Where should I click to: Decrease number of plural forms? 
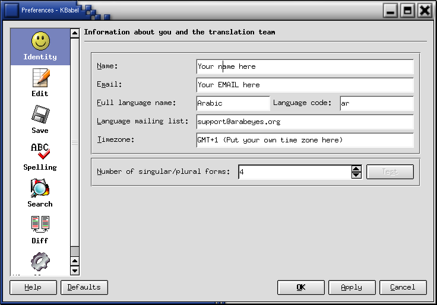[356, 175]
